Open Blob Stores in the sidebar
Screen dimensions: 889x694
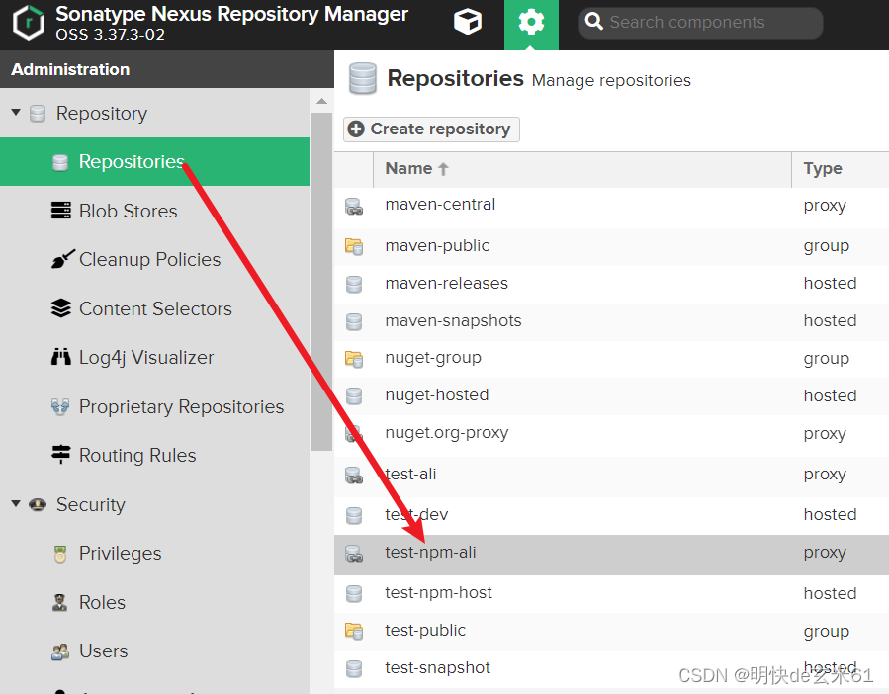(x=155, y=211)
